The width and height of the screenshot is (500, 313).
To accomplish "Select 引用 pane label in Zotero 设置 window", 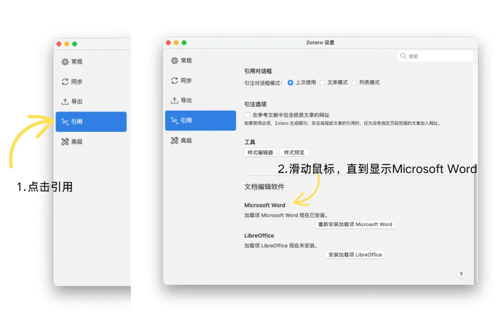I will (186, 121).
